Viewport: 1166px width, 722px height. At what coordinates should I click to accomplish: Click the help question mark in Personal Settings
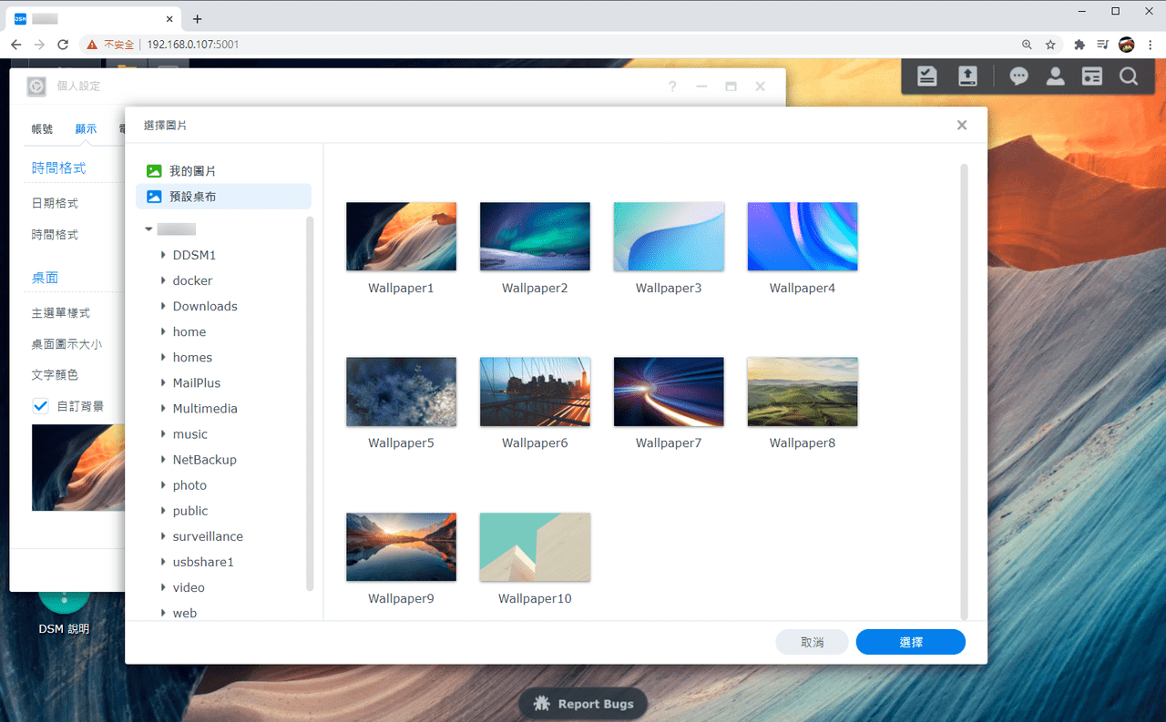[x=672, y=86]
